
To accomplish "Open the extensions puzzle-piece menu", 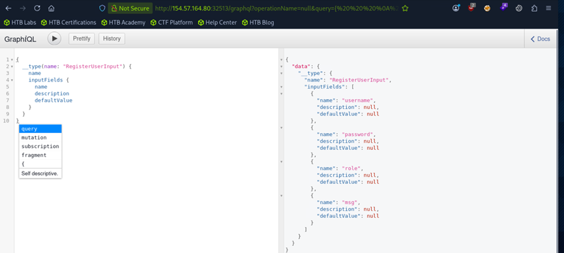I will tap(534, 8).
